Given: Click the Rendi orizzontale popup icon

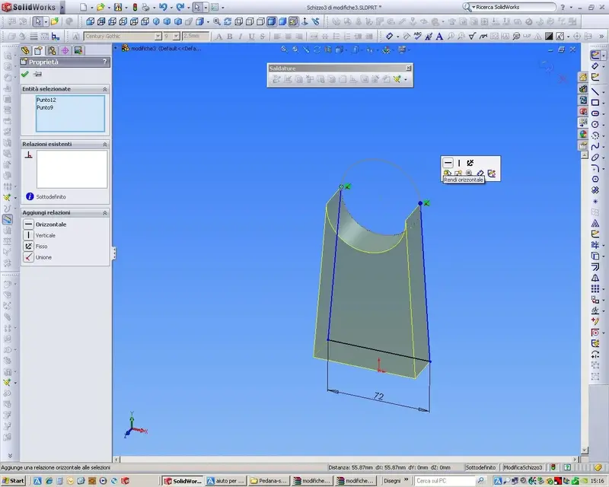Looking at the screenshot, I should [x=448, y=163].
